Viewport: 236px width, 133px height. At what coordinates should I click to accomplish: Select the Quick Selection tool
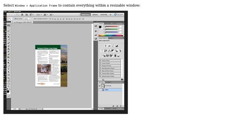click(x=9, y=34)
